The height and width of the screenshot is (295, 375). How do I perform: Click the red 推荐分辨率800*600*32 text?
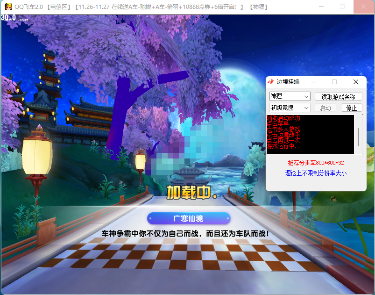click(316, 163)
